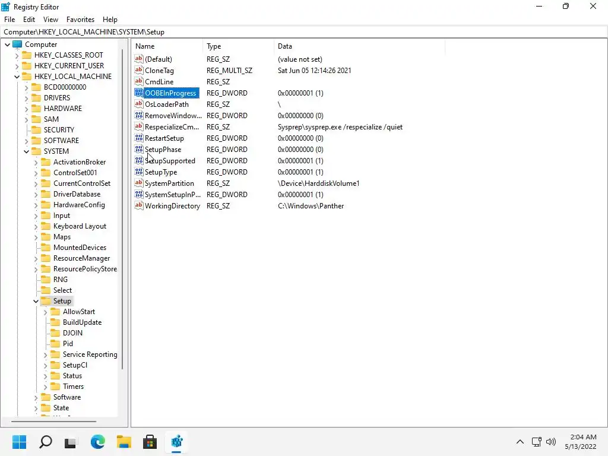Open the clock and date flyout
Screen dimensions: 608x456
click(581, 442)
